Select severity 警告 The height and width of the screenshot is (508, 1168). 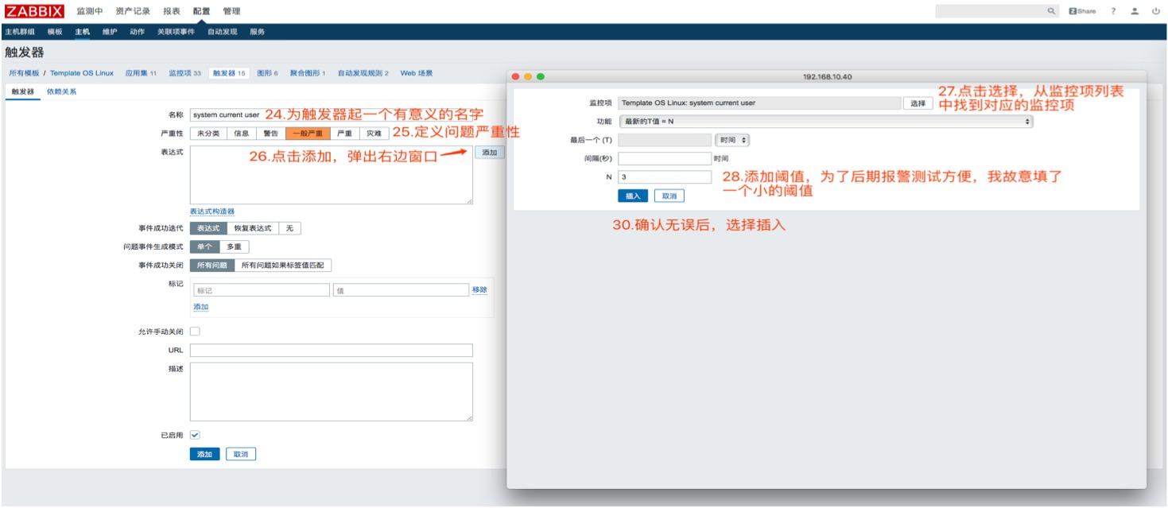pos(271,134)
